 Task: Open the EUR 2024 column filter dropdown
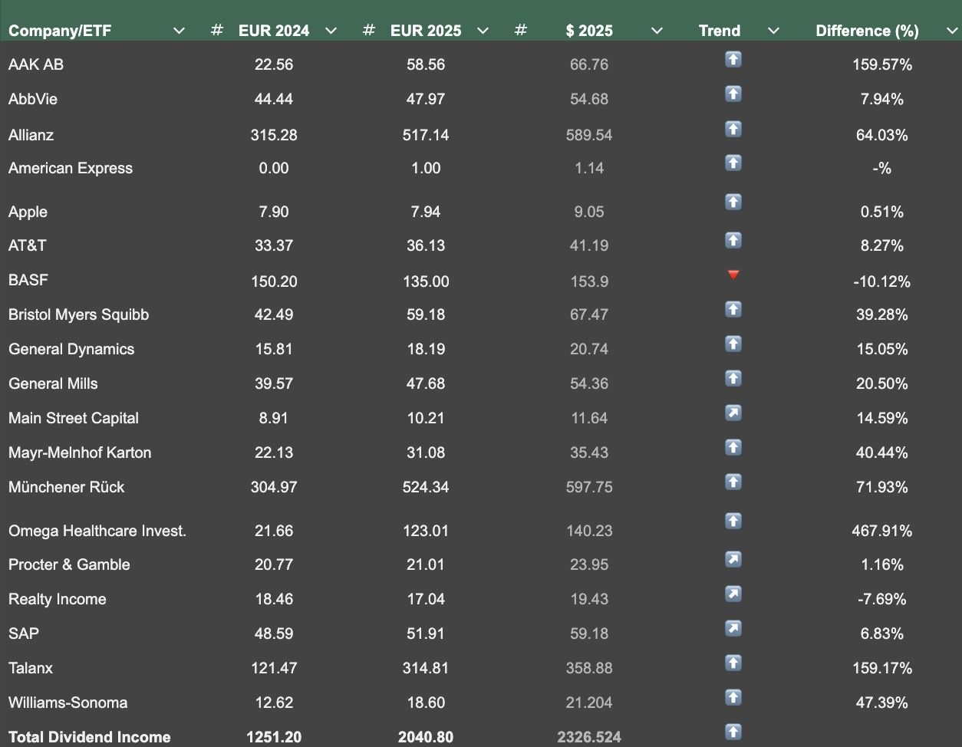(x=331, y=31)
